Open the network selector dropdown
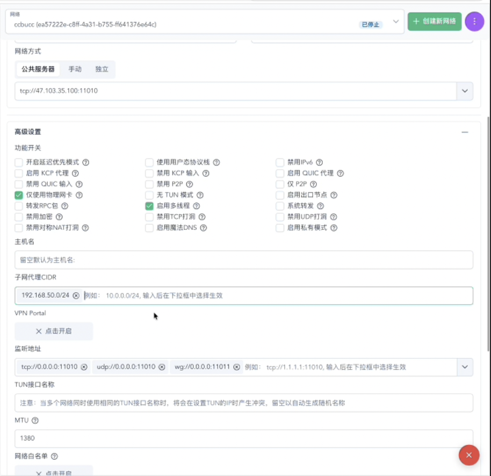The height and width of the screenshot is (476, 491). point(396,21)
